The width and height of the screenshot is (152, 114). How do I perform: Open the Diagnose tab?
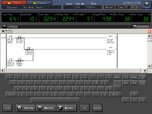[x=40, y=3]
